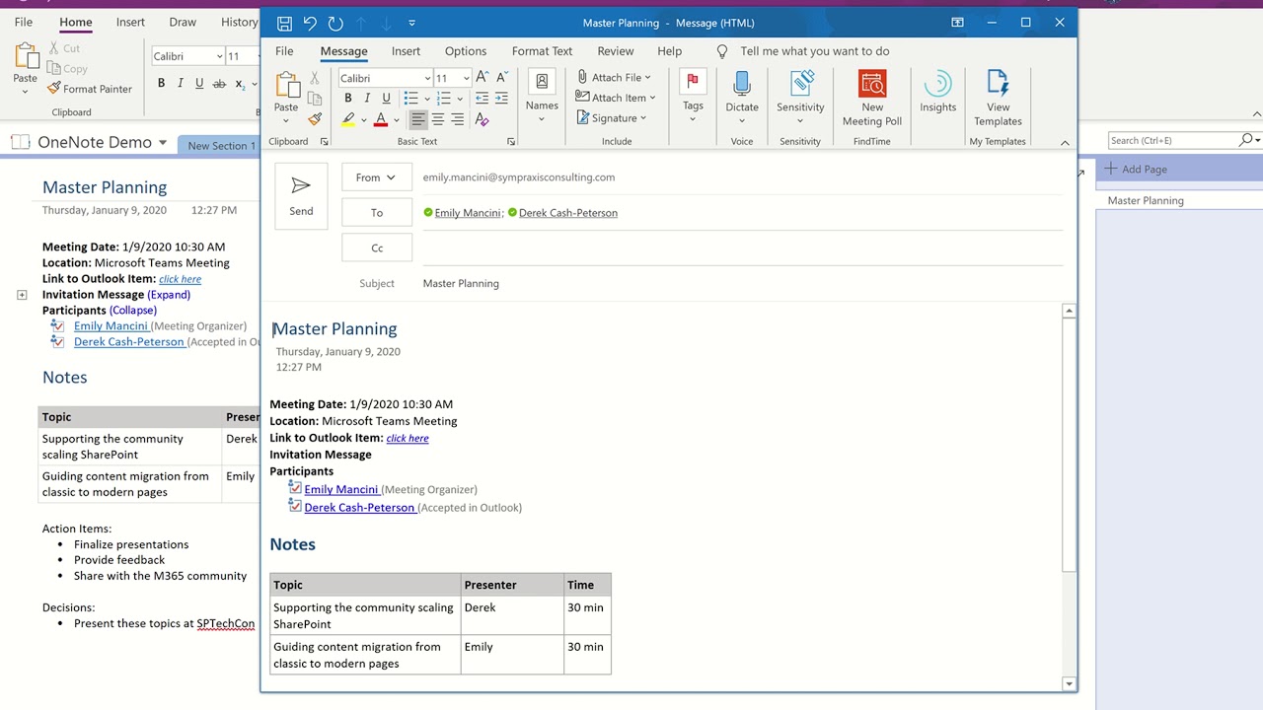Click the Undo icon in Outlook message window
Image resolution: width=1263 pixels, height=710 pixels.
tap(310, 23)
